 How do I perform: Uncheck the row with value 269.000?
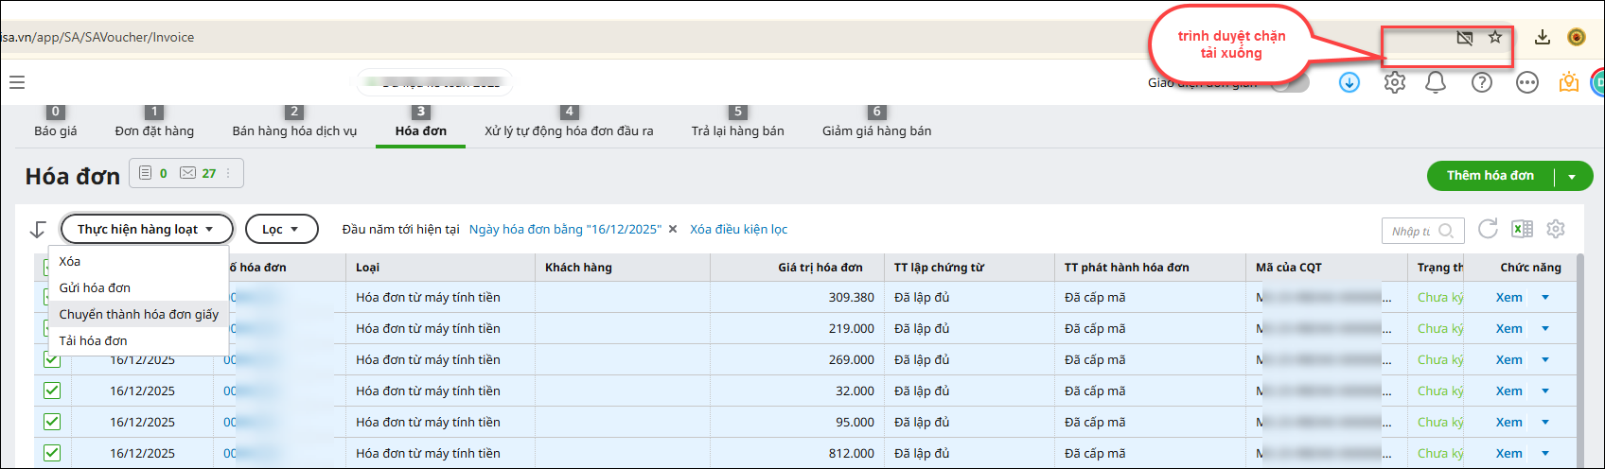[x=52, y=359]
